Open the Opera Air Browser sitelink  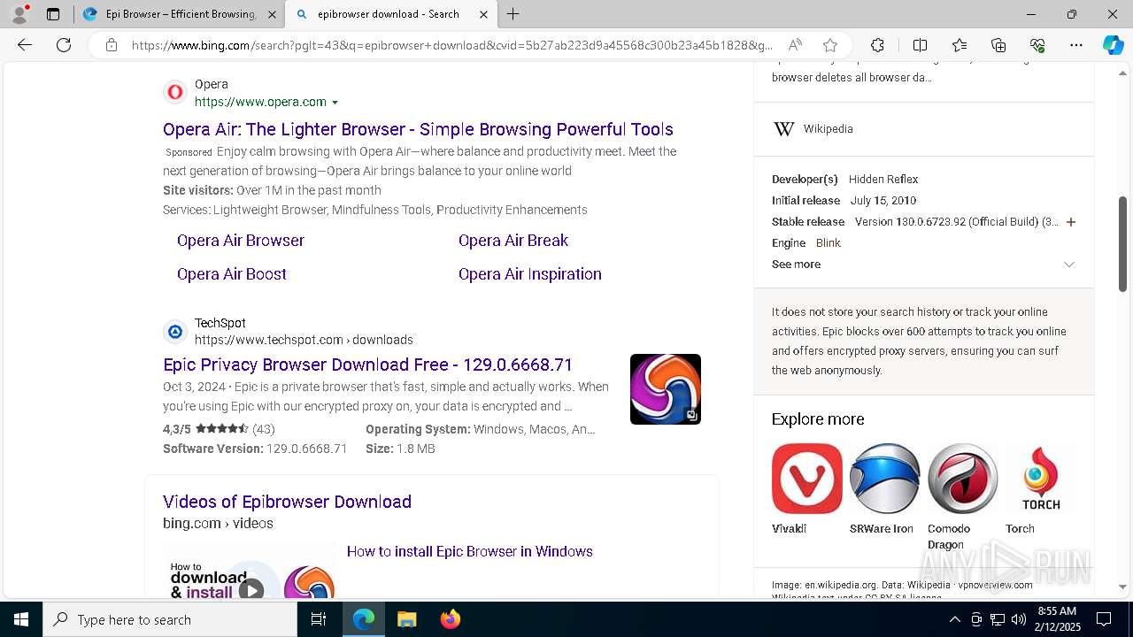(241, 241)
